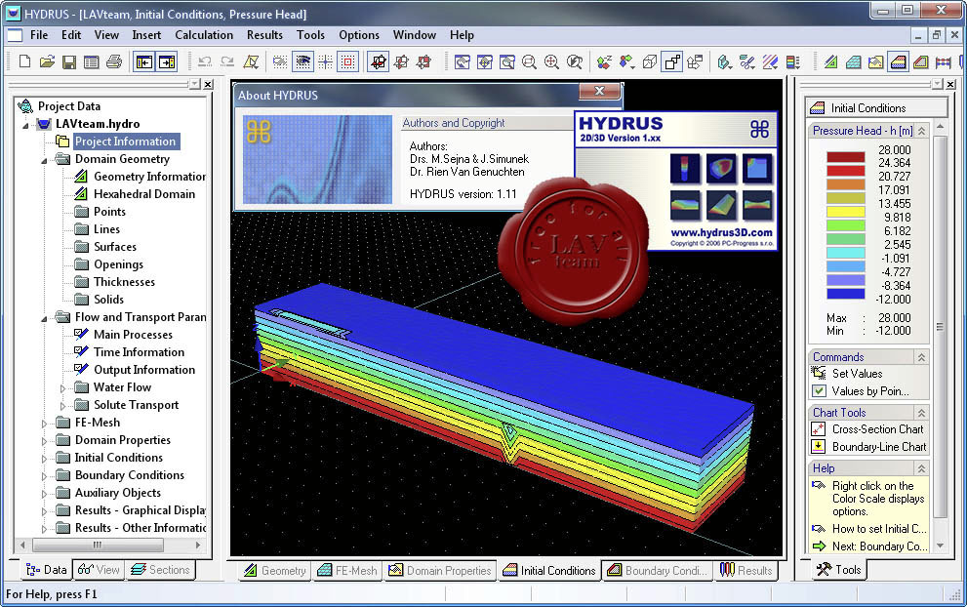Open the Cross-Section Chart tool
The height and width of the screenshot is (607, 967).
(877, 428)
